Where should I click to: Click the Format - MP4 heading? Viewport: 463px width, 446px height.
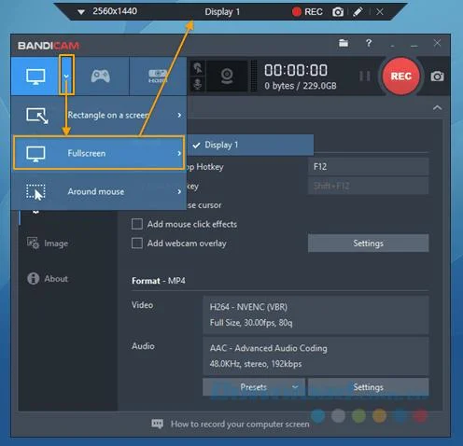pos(159,281)
